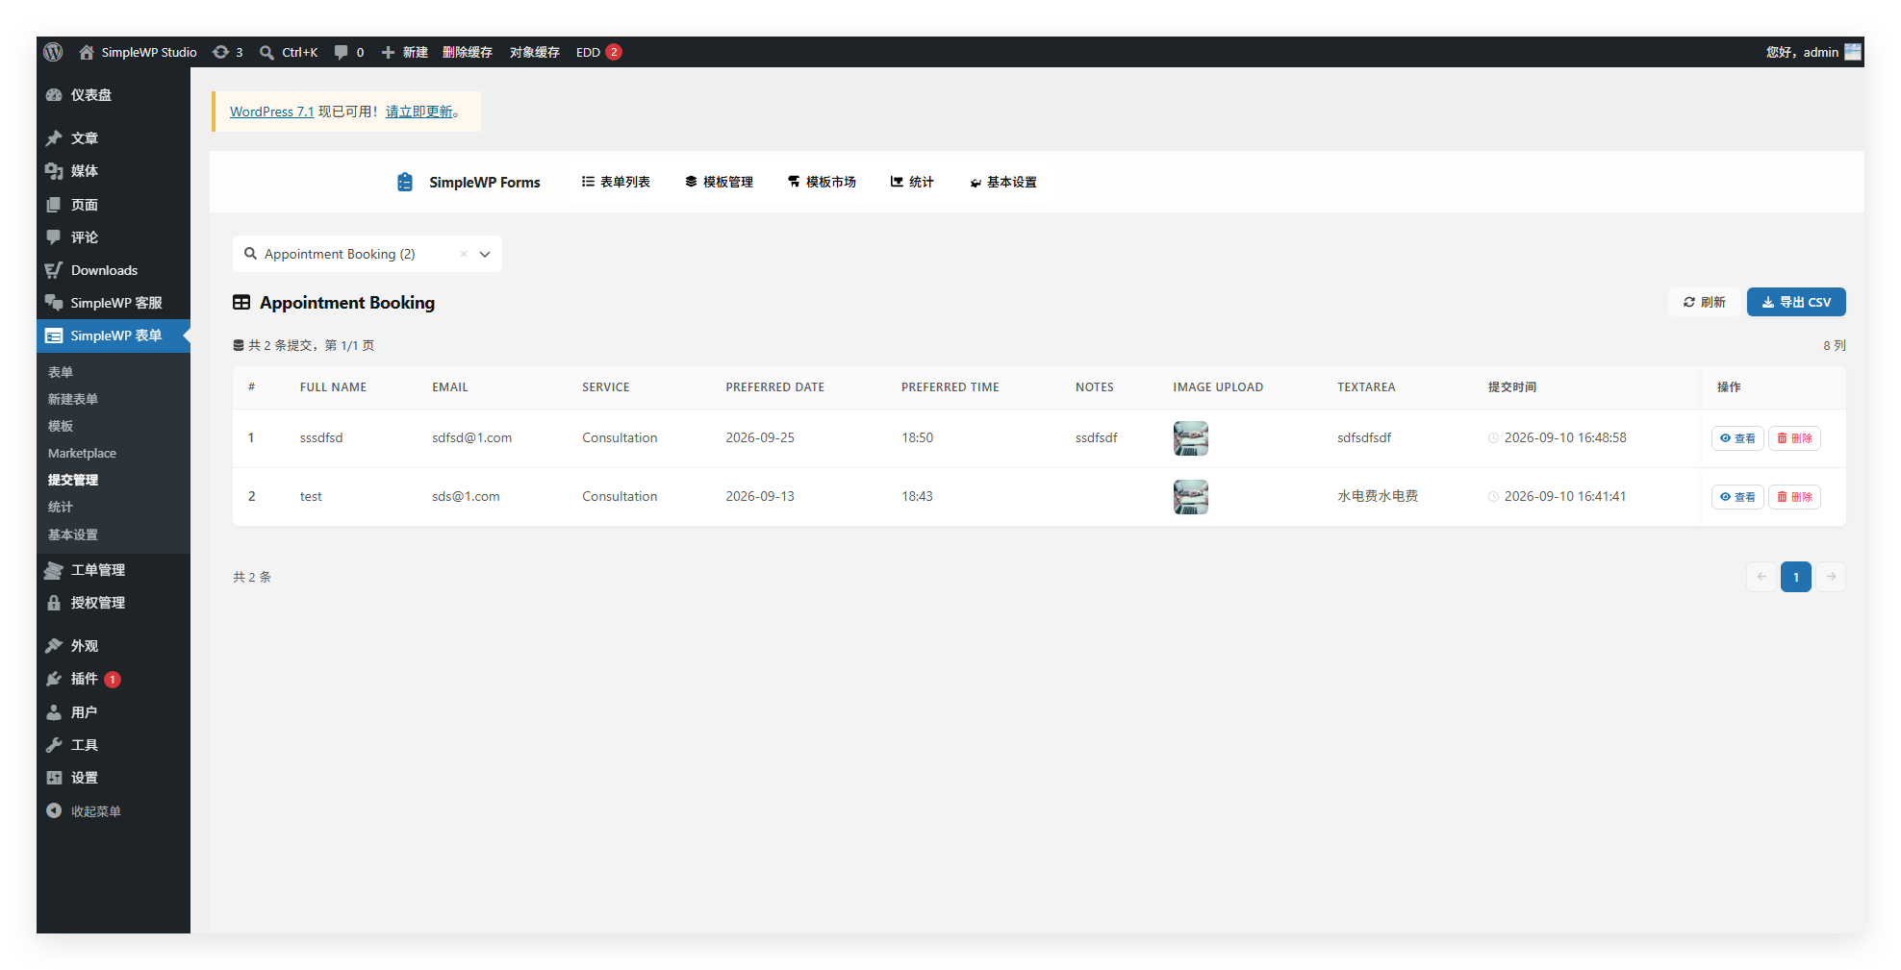Open 设置 settings in sidebar
The image size is (1901, 970).
114,778
